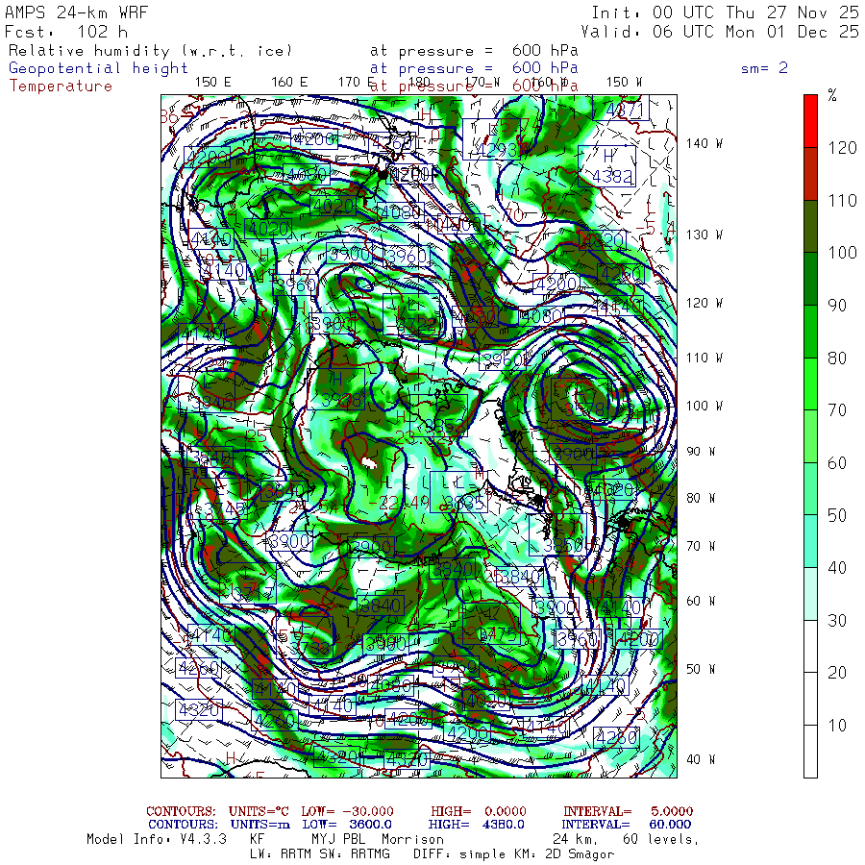
Task: Select 'Relative humidity (w.r.t. ice)' label
Action: pyautogui.click(x=150, y=51)
